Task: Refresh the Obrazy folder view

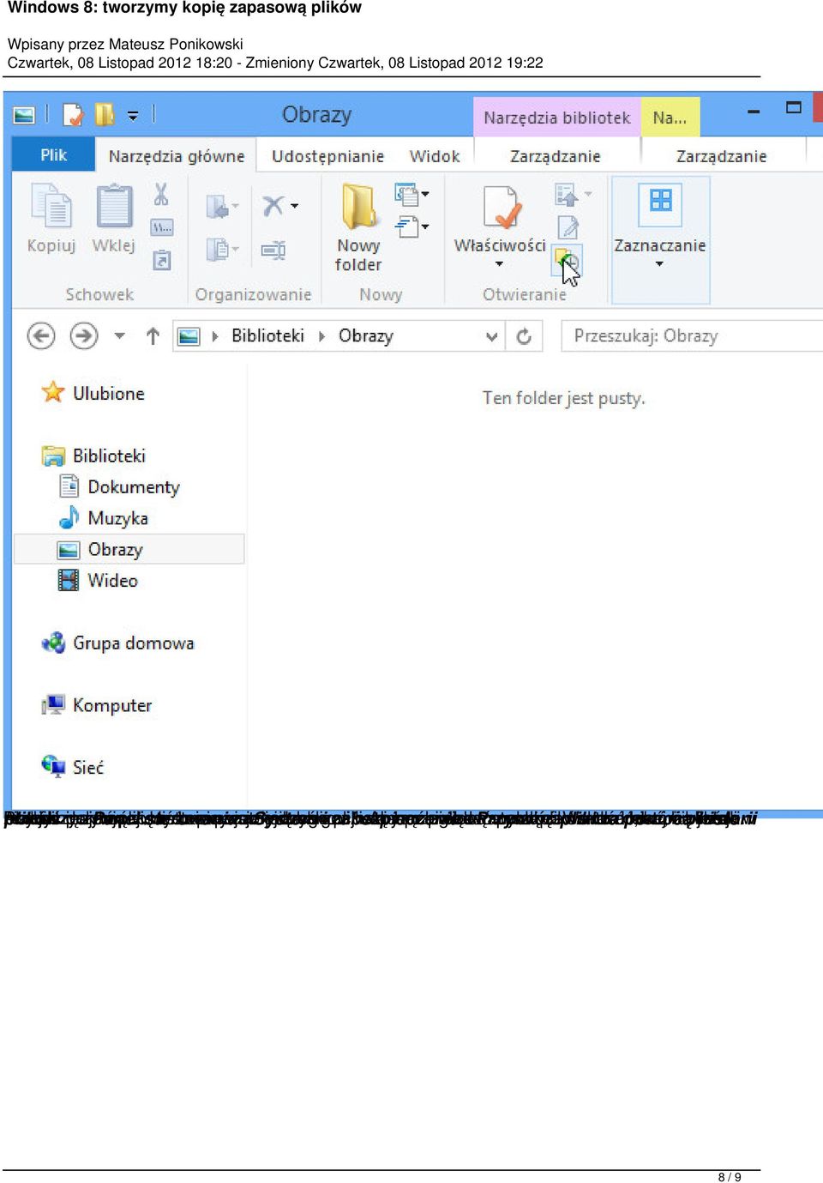Action: tap(524, 336)
